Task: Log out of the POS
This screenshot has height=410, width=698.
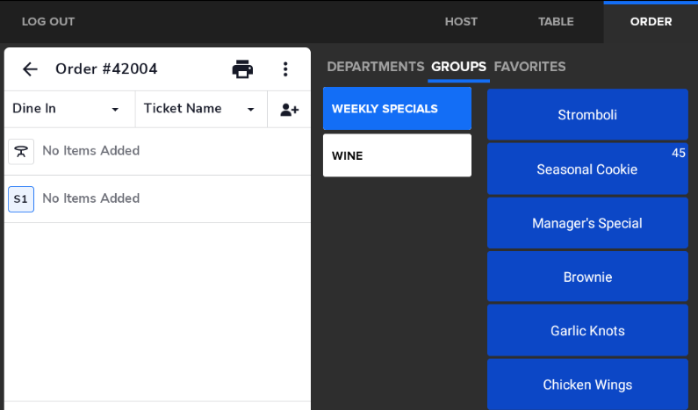Action: pyautogui.click(x=48, y=22)
